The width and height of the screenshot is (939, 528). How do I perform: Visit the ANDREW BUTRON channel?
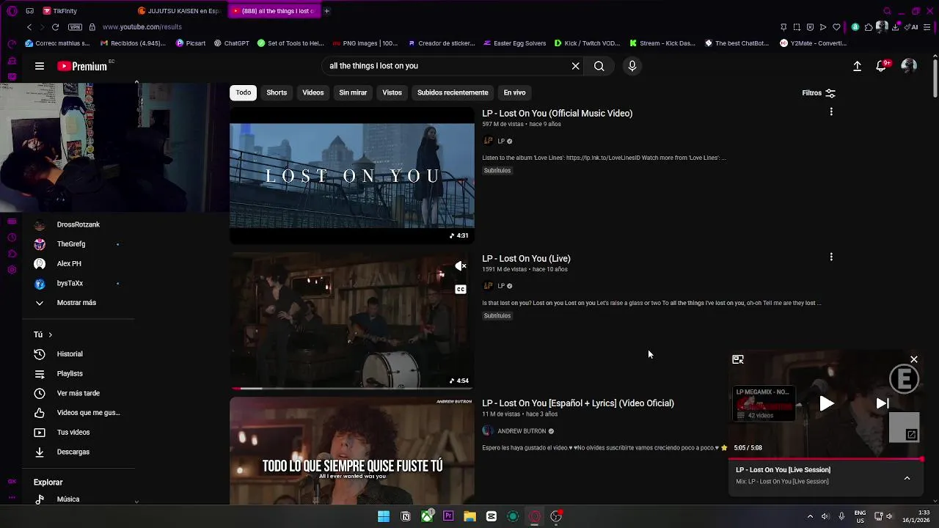click(522, 431)
